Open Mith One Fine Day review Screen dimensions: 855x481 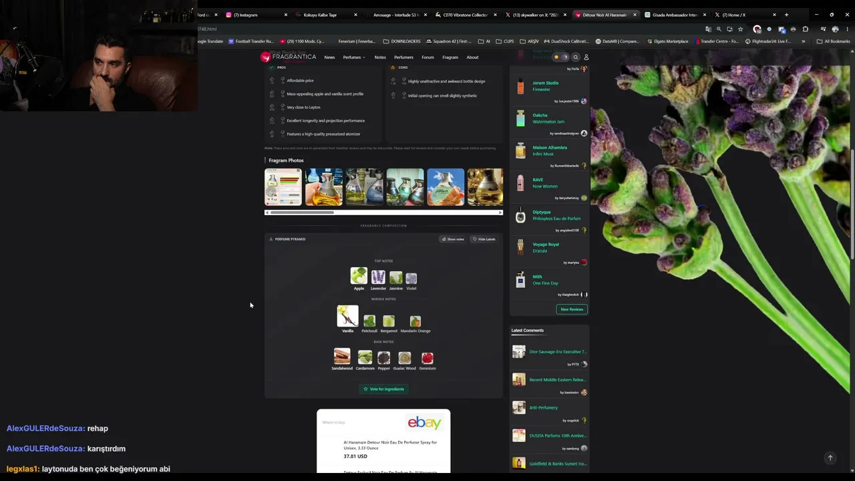[545, 280]
